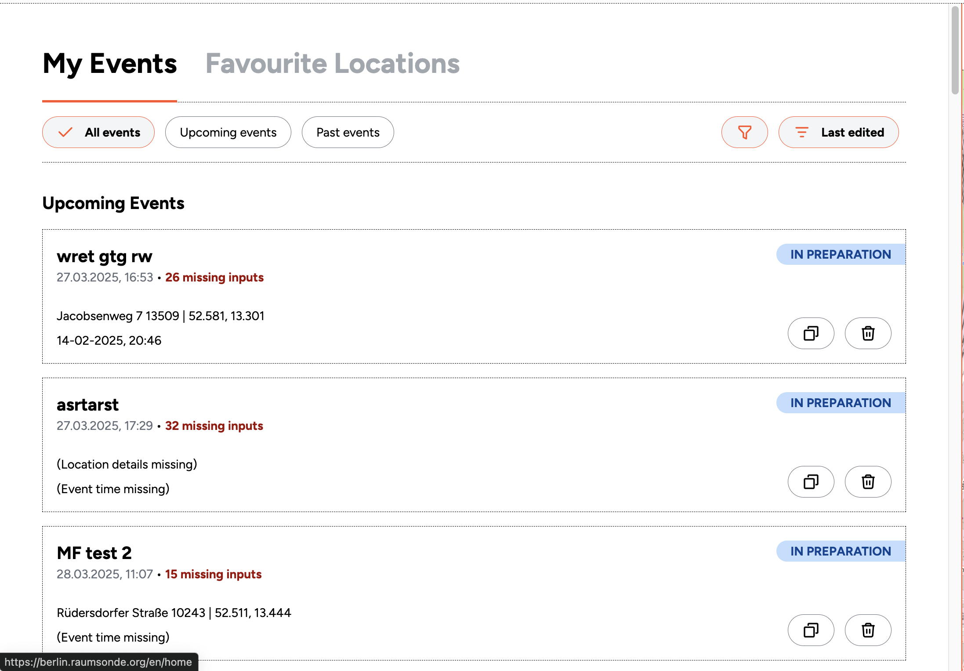Click the funnel filter icon button

coord(744,132)
